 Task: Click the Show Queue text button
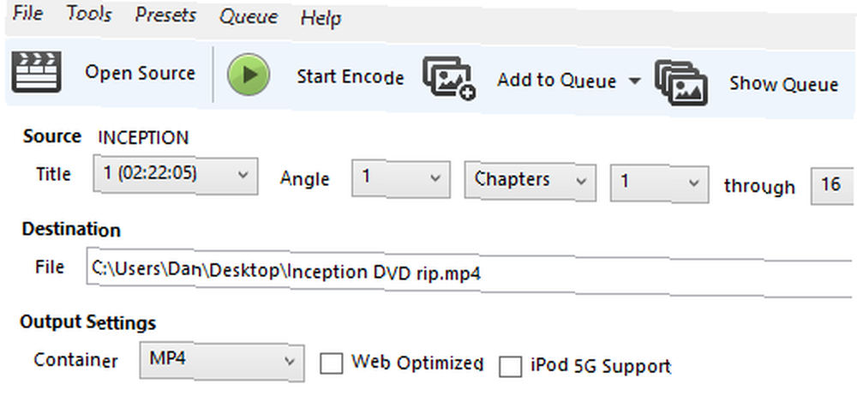click(783, 84)
